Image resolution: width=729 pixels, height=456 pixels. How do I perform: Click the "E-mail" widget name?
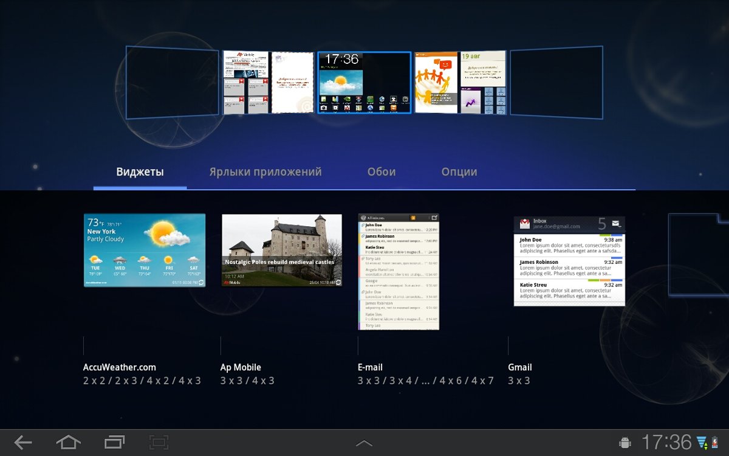pos(370,367)
